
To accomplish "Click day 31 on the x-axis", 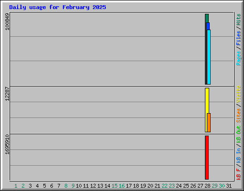I will [229, 186].
